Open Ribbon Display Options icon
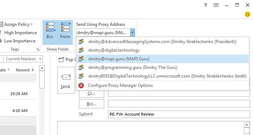This screenshot has height=135, width=253. point(216,5)
